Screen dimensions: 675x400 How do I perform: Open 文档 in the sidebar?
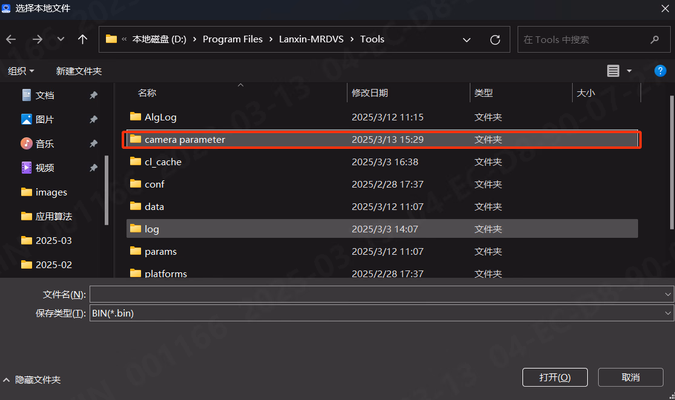44,96
